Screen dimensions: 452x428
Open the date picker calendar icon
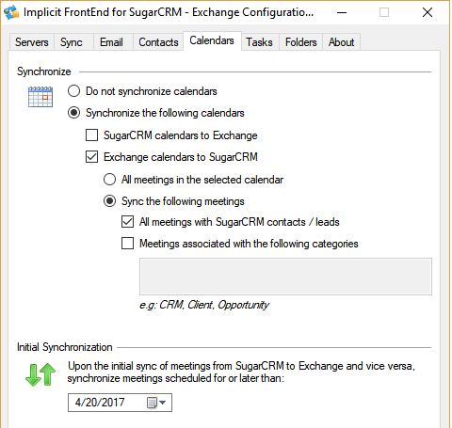152,403
